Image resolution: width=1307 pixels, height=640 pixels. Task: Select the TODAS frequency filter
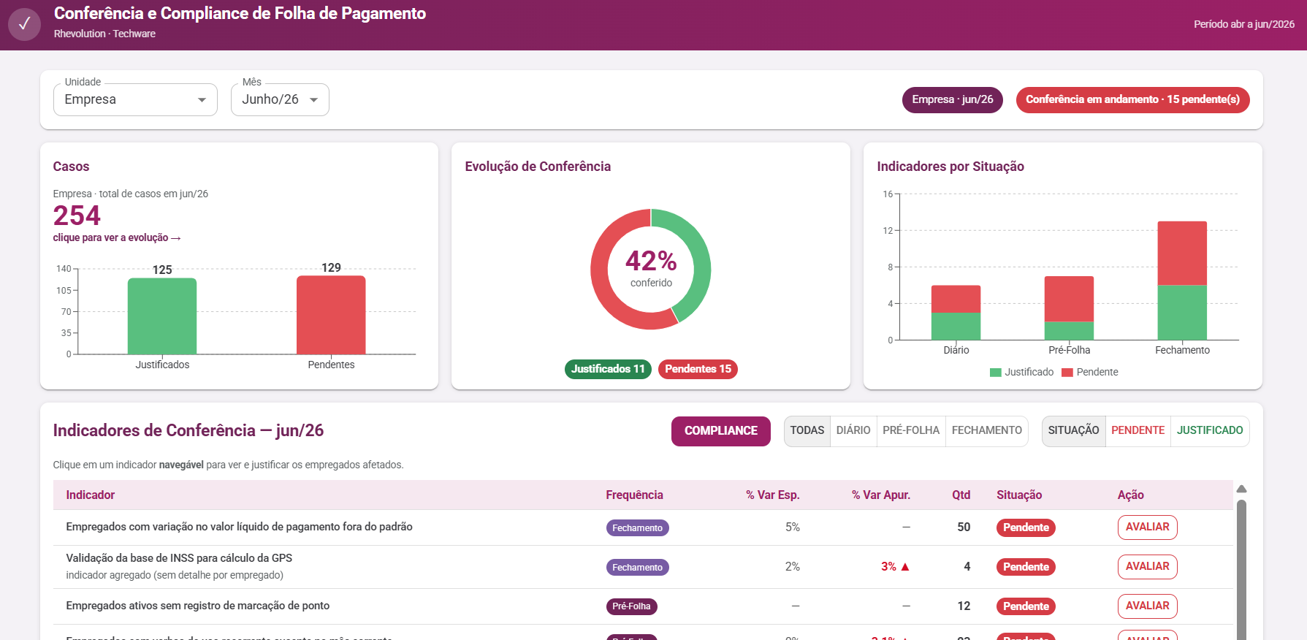pyautogui.click(x=807, y=431)
